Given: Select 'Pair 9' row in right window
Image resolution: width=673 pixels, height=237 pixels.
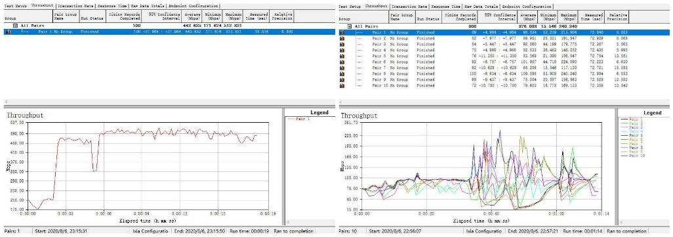Looking at the screenshot, I should click(x=504, y=80).
